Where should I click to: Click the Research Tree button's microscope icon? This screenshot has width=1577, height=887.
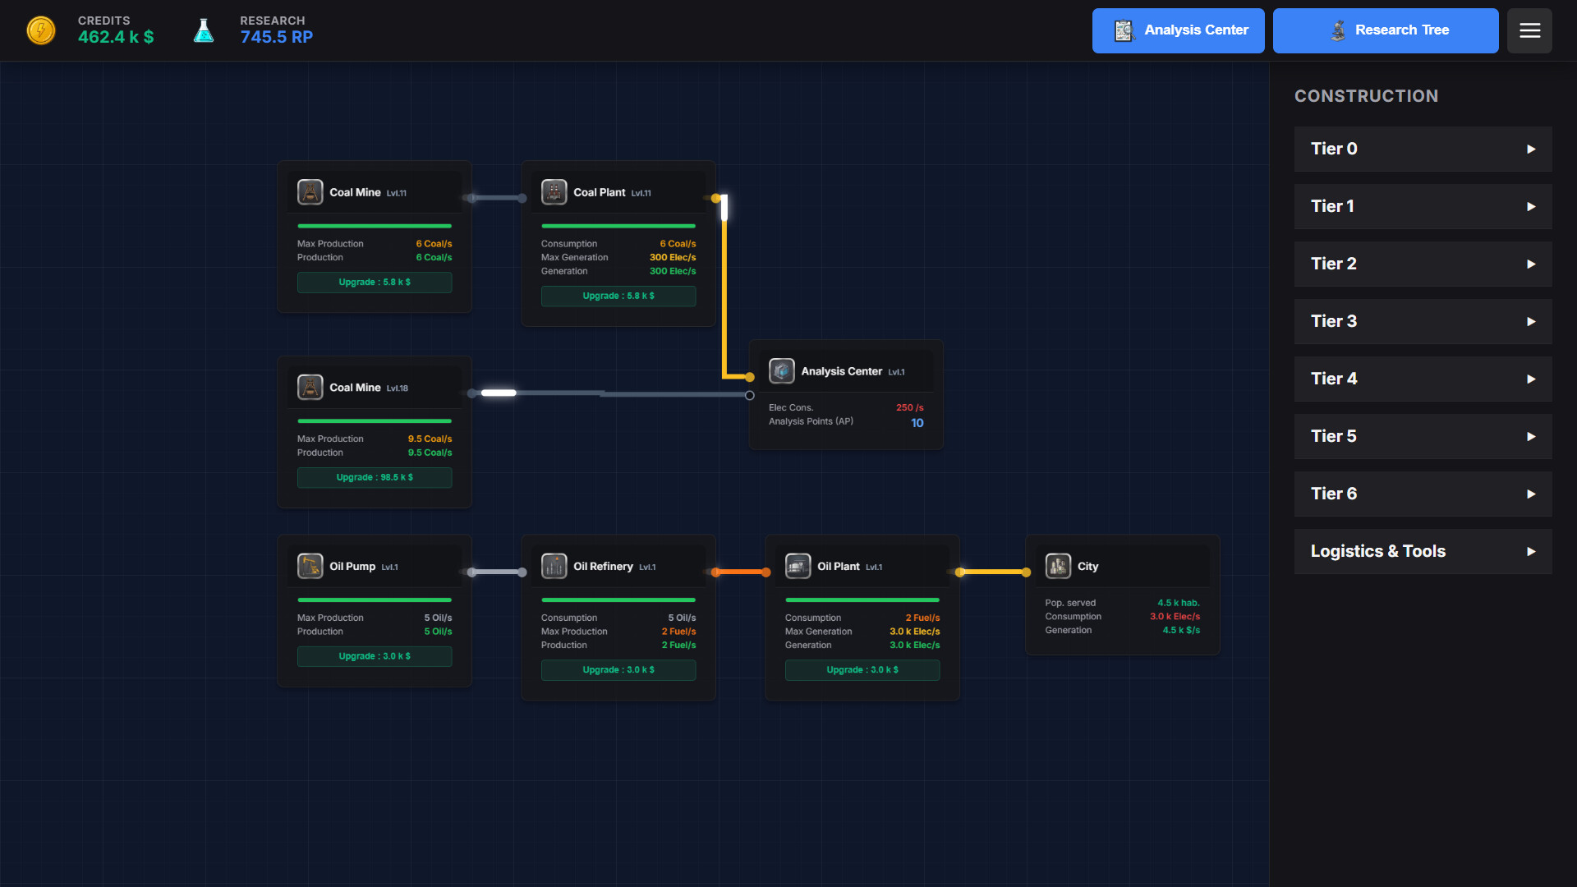[1338, 30]
